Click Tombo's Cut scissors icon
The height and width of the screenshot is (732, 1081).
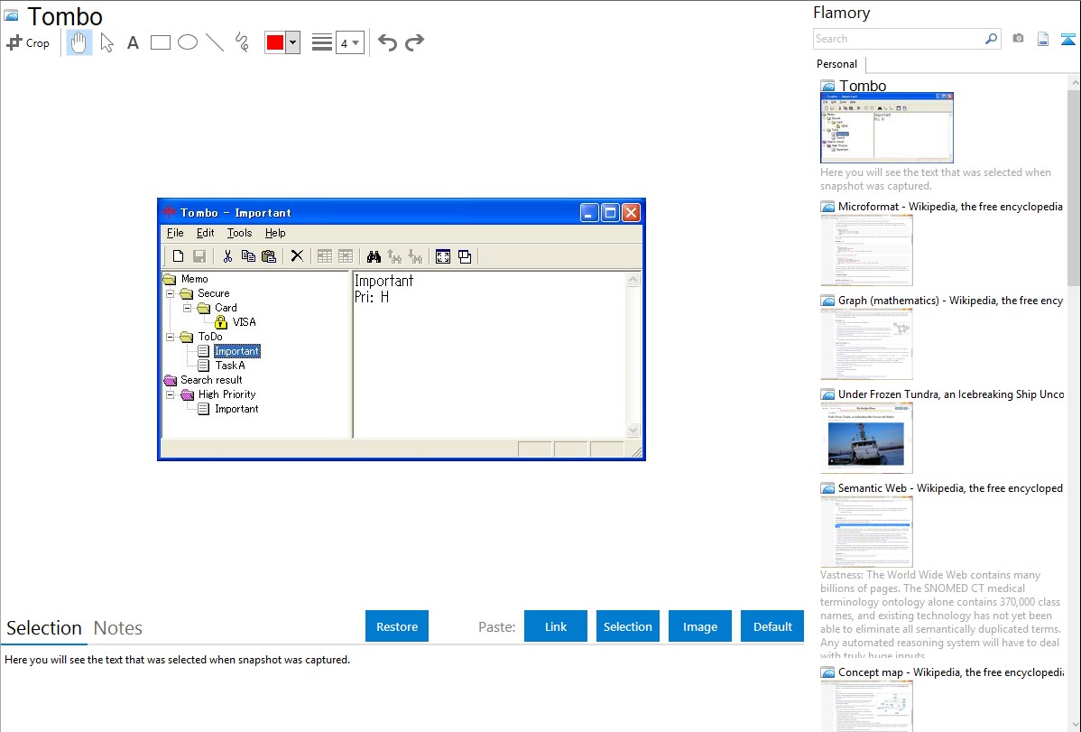tap(227, 256)
